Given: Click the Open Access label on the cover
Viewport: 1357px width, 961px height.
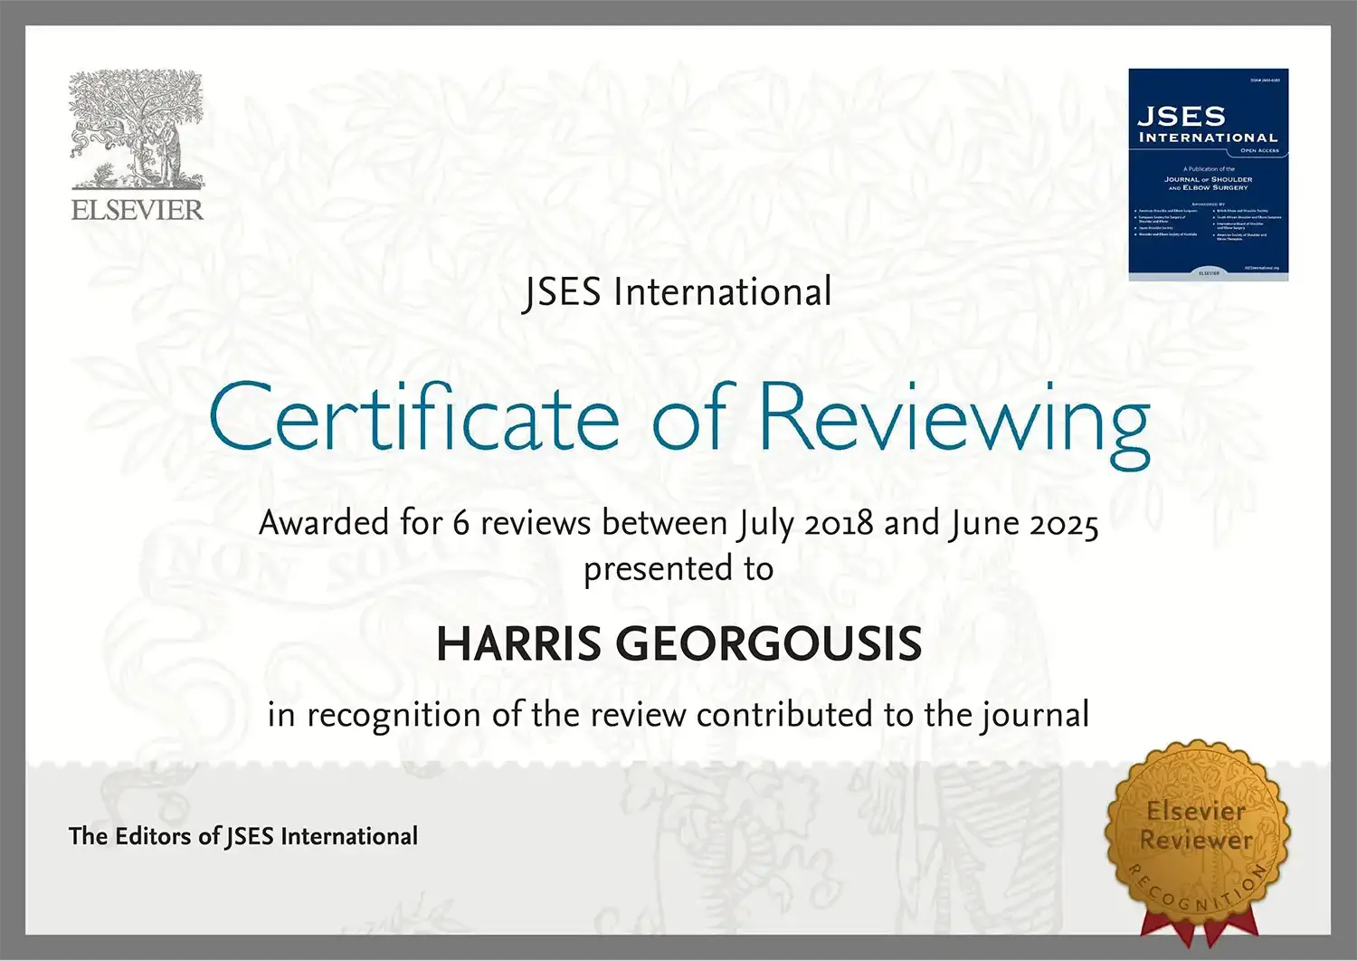Looking at the screenshot, I should (x=1259, y=150).
